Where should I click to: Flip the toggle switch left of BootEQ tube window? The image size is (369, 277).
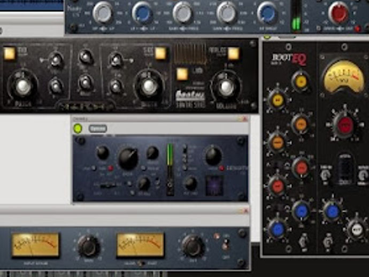[x=326, y=175]
